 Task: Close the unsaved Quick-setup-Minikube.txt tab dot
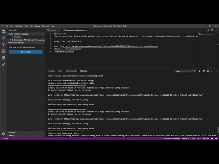[x=87, y=30]
